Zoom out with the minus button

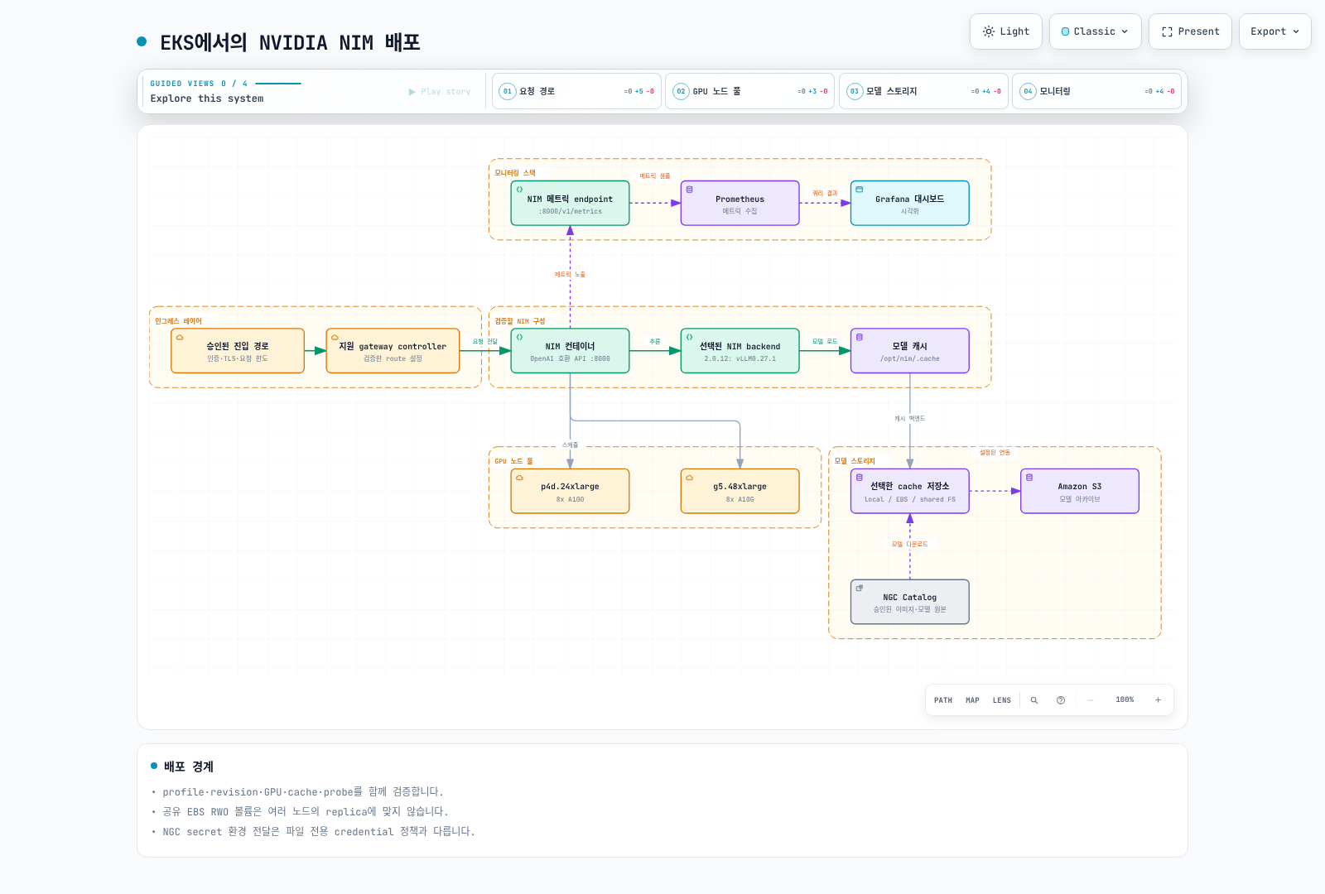pos(1091,700)
